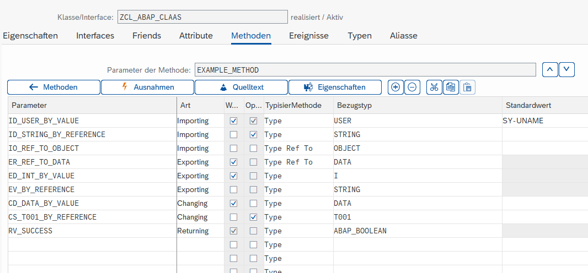Viewport: 588px width, 273px height.
Task: Click the OBJECT reference type cell
Action: pyautogui.click(x=418, y=149)
